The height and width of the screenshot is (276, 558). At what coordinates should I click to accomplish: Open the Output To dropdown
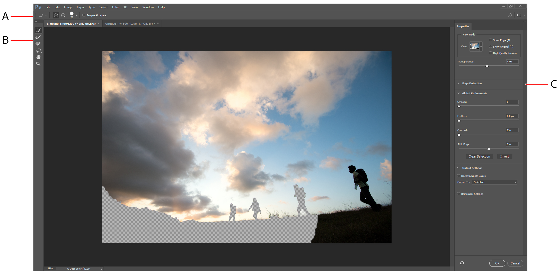click(494, 182)
